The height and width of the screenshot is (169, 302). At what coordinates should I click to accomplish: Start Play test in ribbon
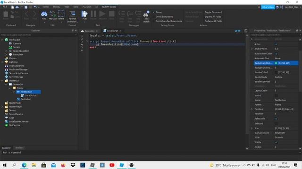tap(84, 14)
